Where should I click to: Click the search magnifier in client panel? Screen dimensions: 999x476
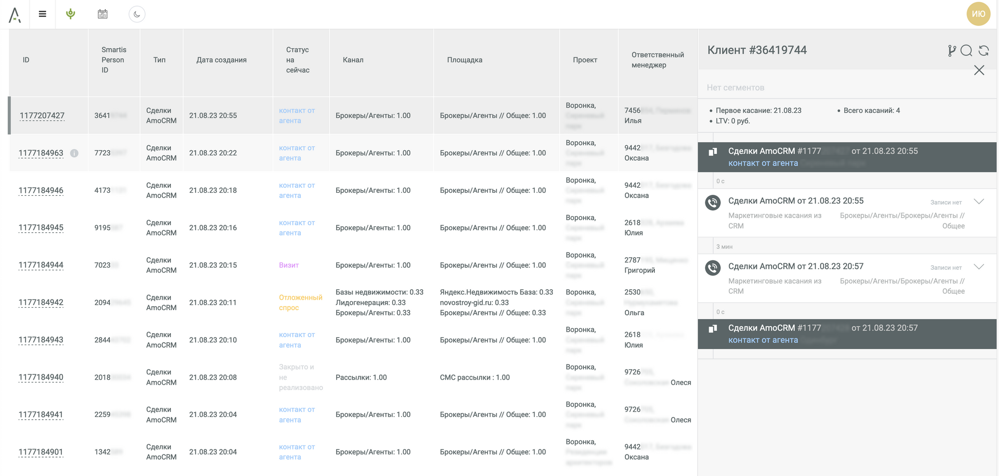pos(967,50)
